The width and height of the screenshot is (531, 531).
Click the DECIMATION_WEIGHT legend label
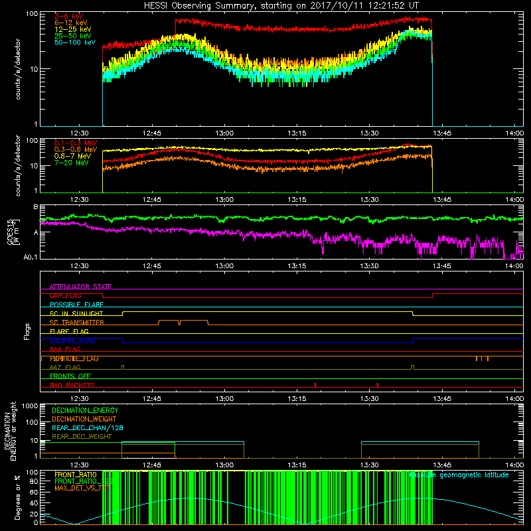(84, 419)
